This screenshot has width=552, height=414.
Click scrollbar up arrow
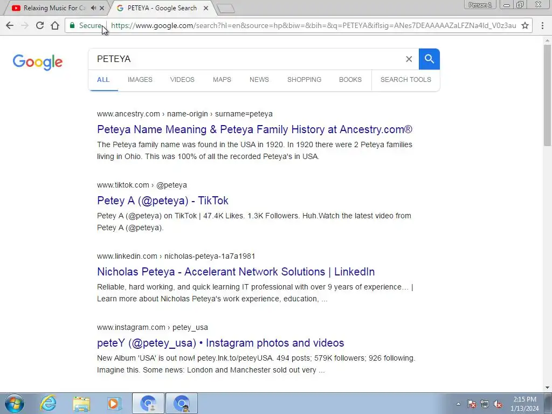tap(547, 40)
